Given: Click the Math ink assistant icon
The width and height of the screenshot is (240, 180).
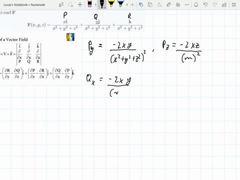Looking at the screenshot, I should coord(178,4).
